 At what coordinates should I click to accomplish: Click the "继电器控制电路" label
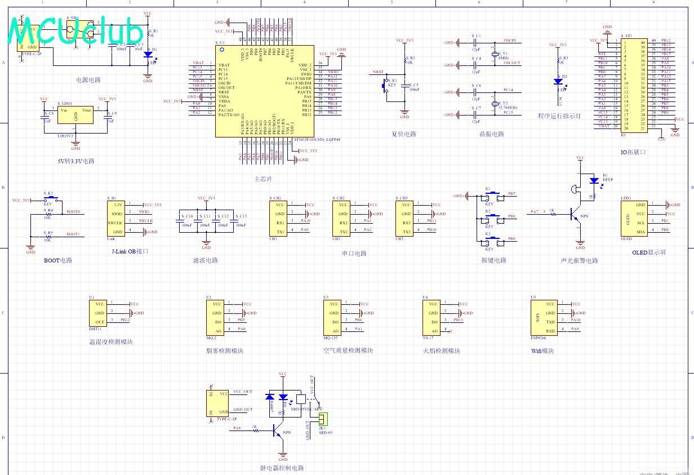tap(282, 468)
